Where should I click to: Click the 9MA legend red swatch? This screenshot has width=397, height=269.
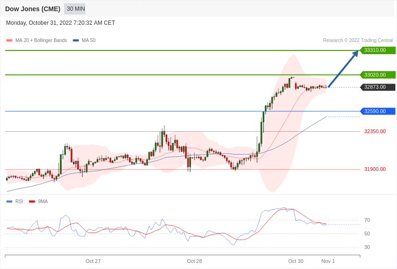[32, 202]
